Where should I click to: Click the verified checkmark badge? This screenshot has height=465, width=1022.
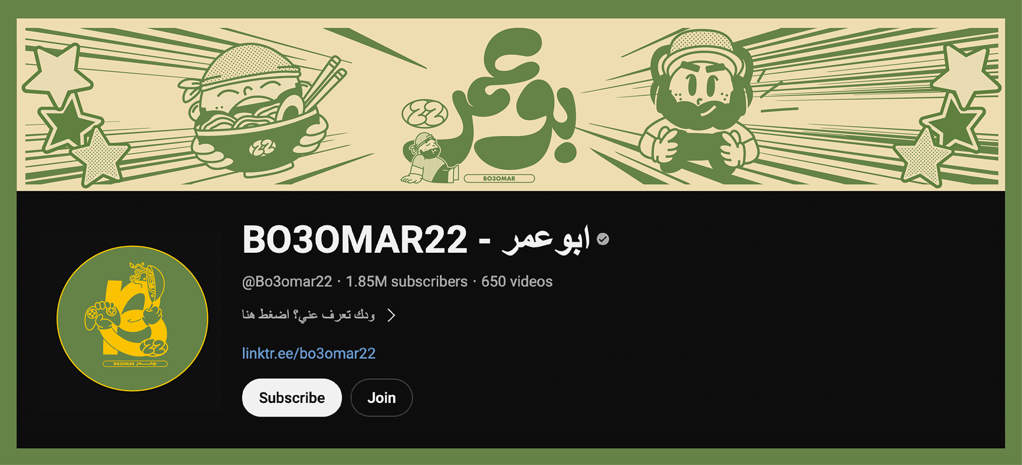(603, 239)
